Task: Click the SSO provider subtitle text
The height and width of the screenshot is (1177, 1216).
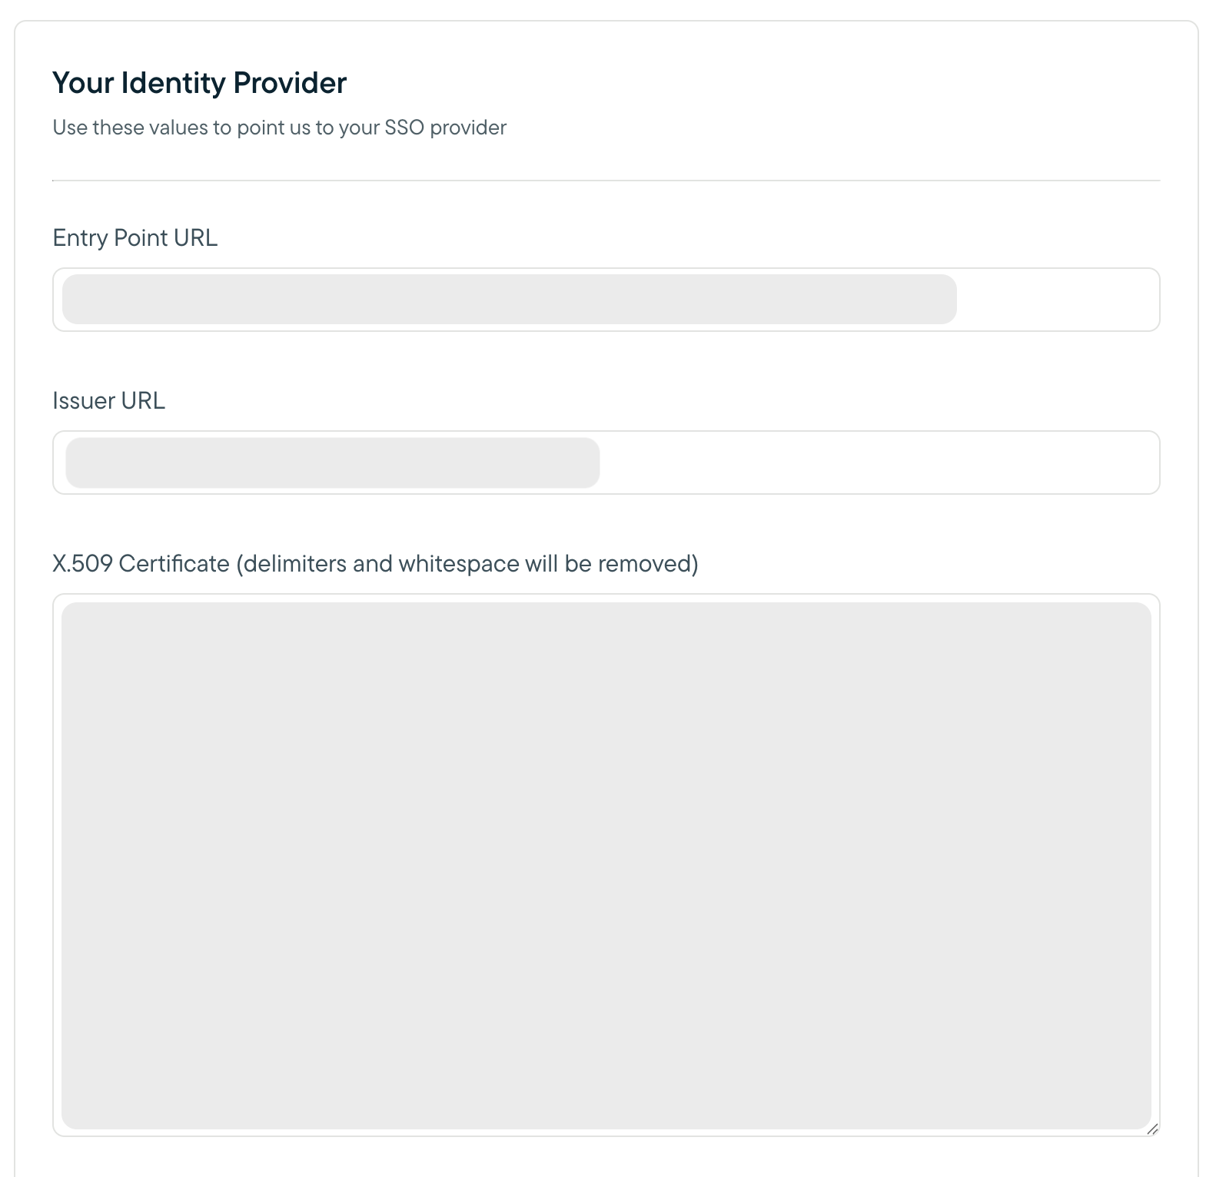Action: tap(279, 128)
